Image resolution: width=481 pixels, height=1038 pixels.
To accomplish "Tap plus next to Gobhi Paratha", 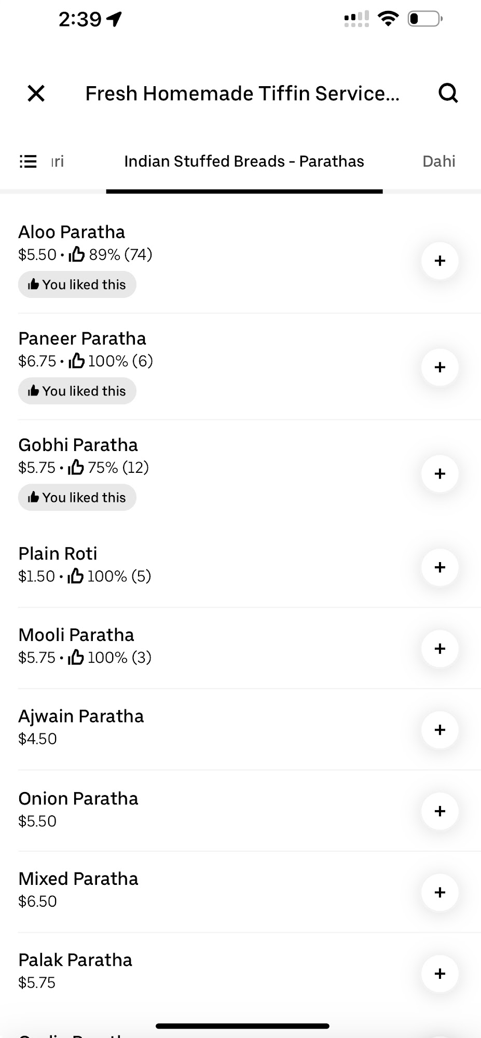I will click(x=439, y=474).
